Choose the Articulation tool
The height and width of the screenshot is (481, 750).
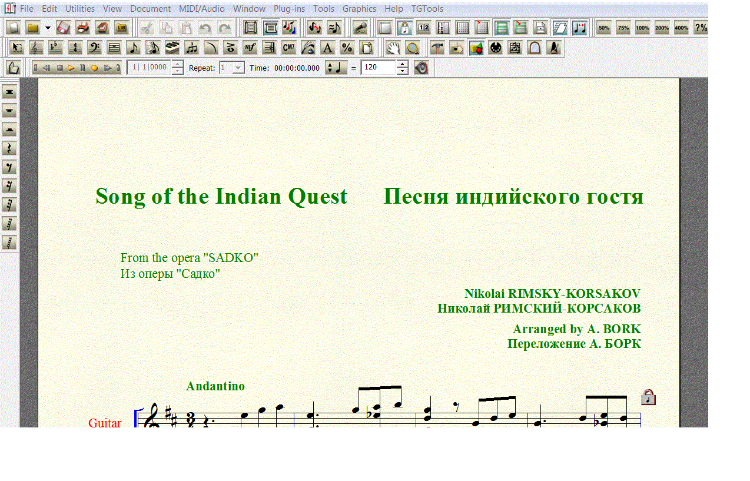[x=231, y=48]
